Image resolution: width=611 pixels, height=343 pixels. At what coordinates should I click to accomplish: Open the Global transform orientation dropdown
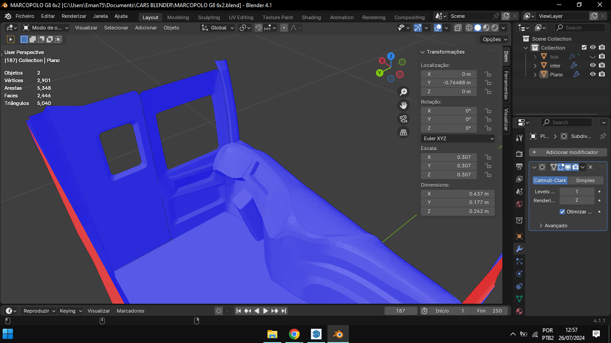point(218,28)
